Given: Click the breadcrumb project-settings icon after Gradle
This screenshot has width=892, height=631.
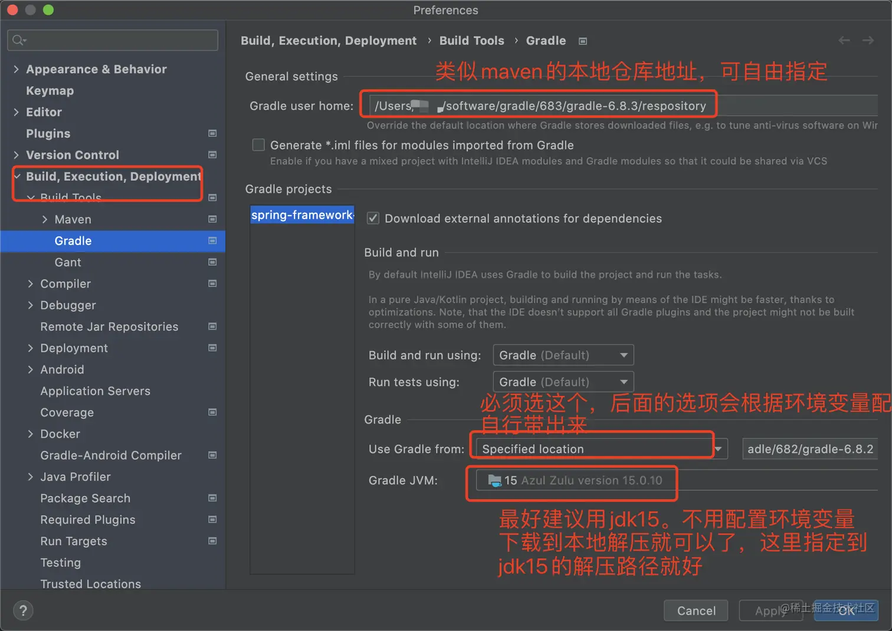Looking at the screenshot, I should (583, 41).
